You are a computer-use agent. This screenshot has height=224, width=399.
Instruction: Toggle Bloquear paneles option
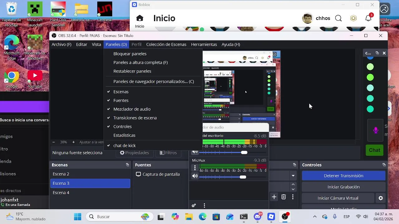tap(153, 54)
